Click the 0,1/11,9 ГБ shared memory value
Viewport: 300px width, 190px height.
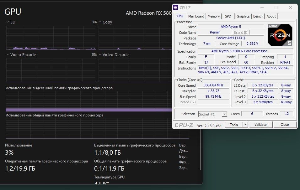click(x=109, y=169)
